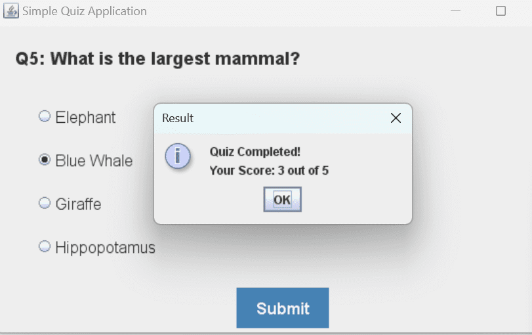Click the blue information icon in Result dialog
The width and height of the screenshot is (532, 335).
(x=178, y=156)
